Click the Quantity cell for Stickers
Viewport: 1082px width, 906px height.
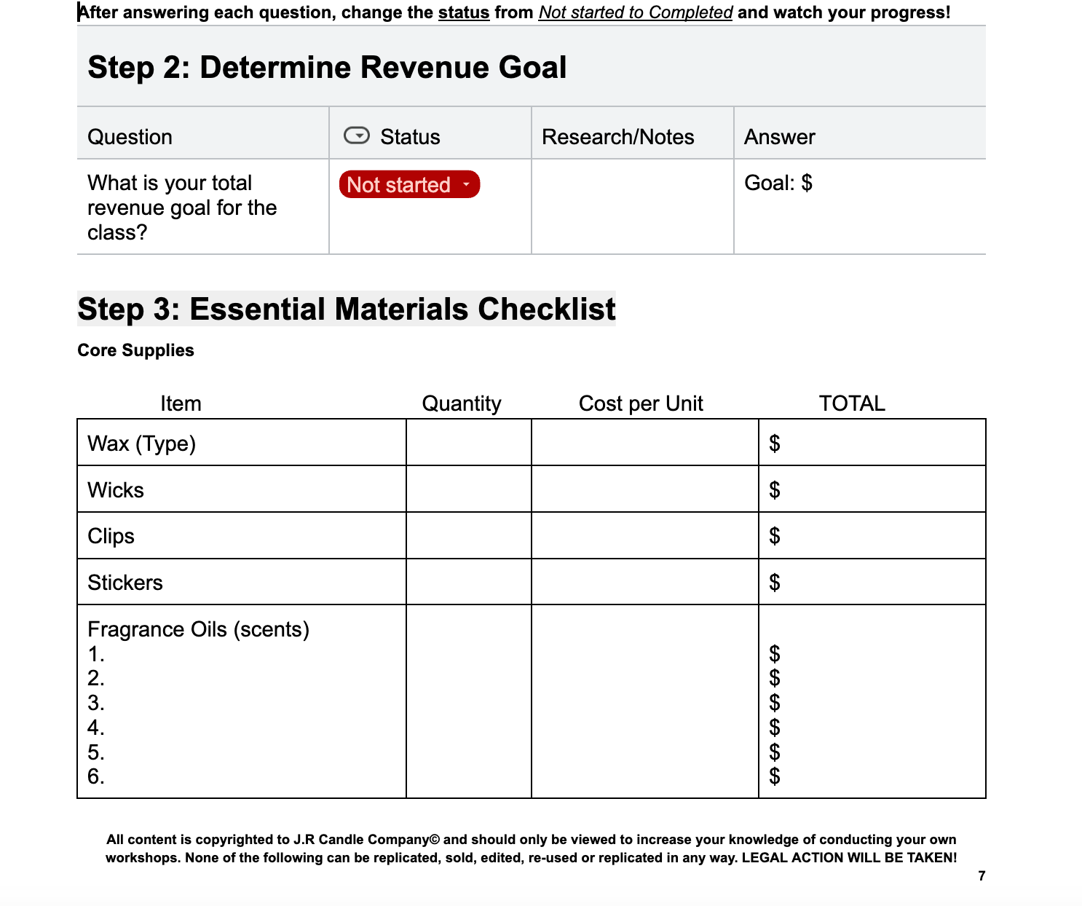[468, 583]
